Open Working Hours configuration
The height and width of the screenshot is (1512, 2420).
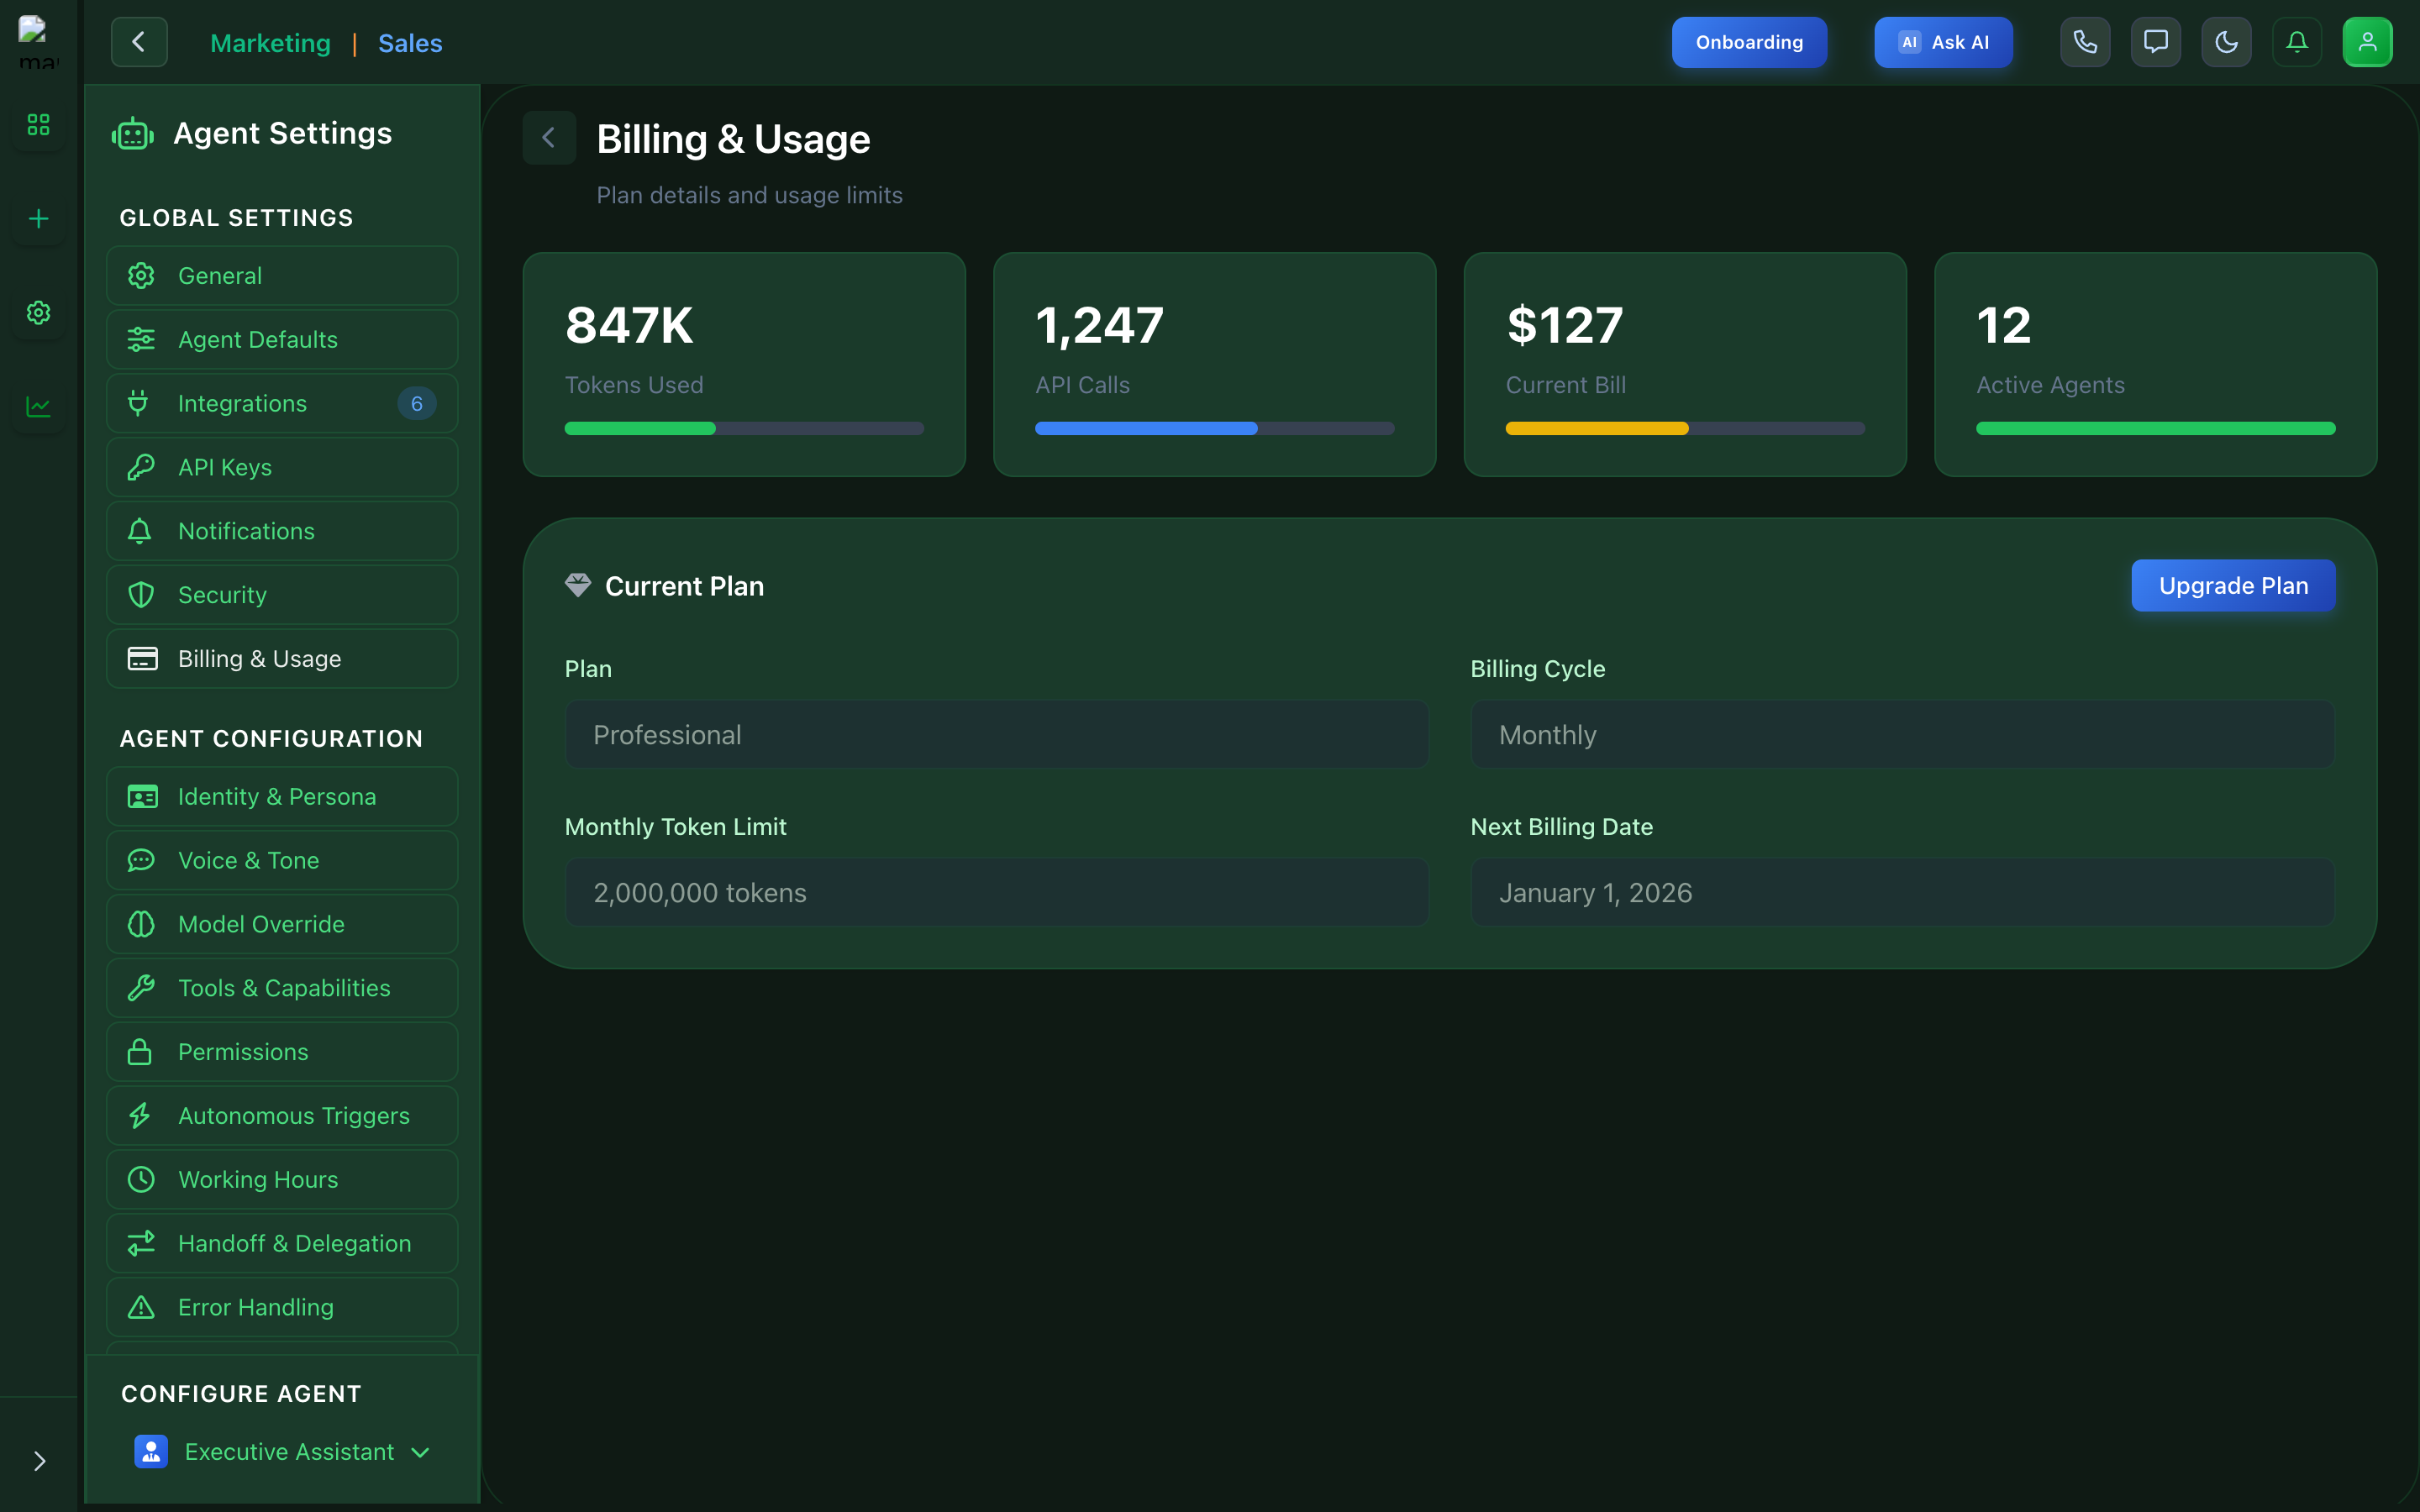(x=282, y=1180)
